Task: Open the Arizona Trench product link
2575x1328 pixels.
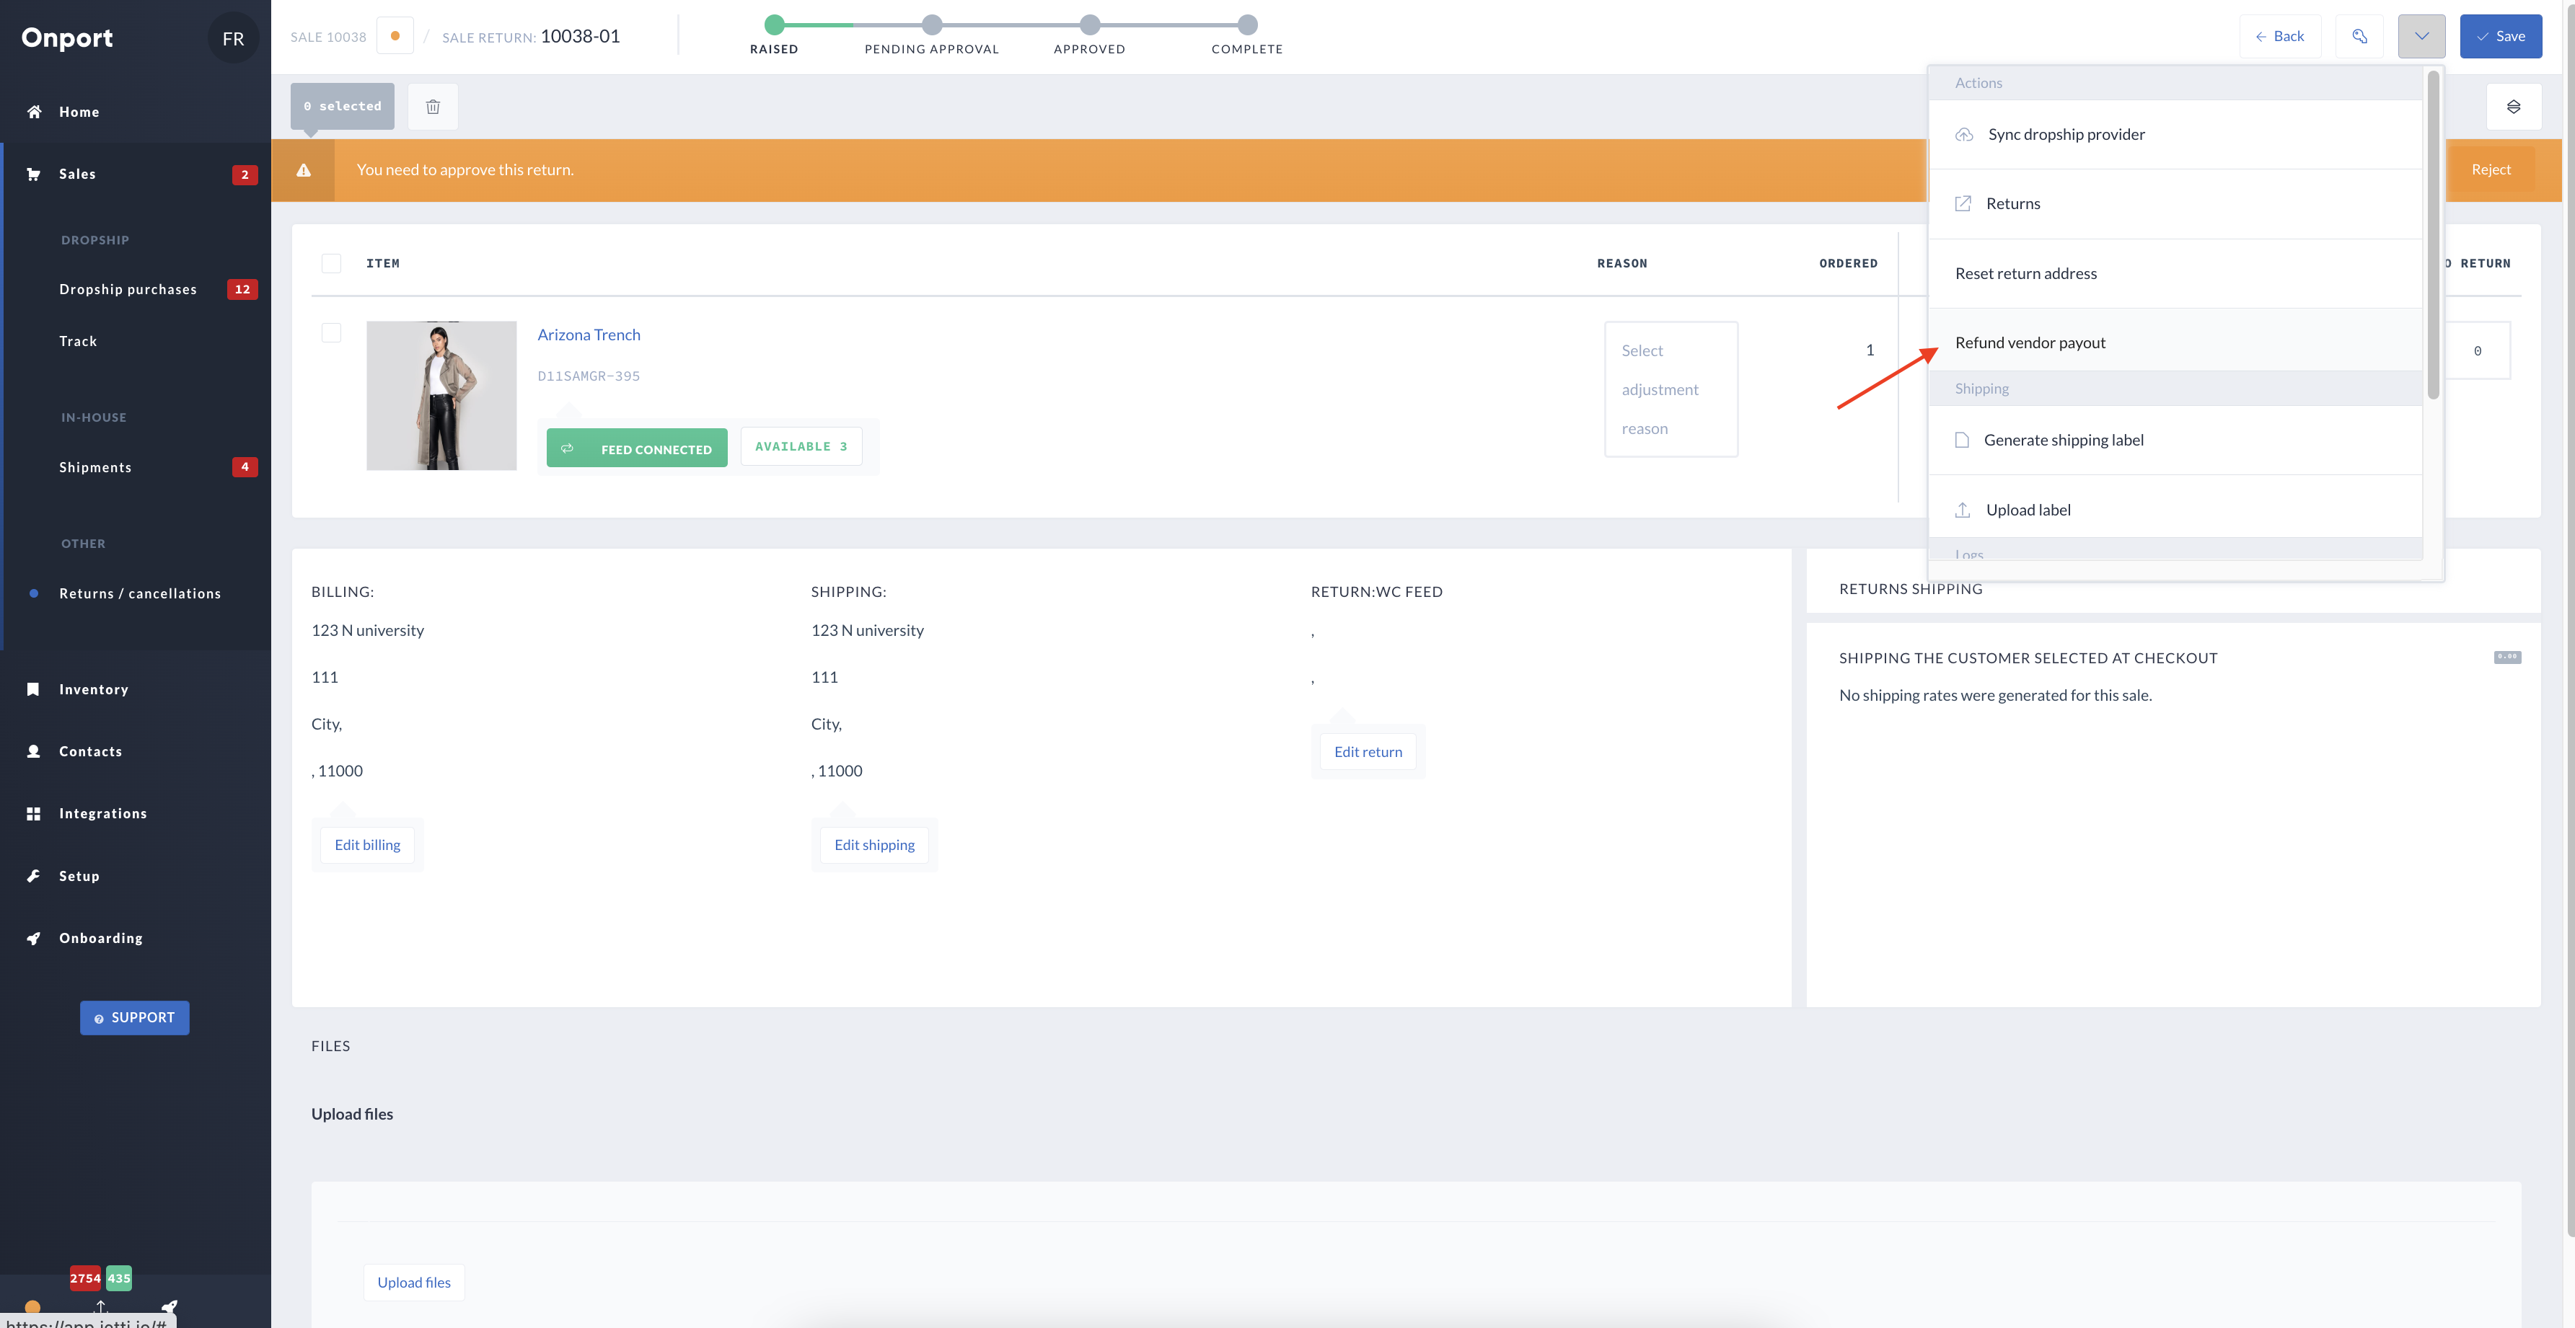Action: click(589, 335)
